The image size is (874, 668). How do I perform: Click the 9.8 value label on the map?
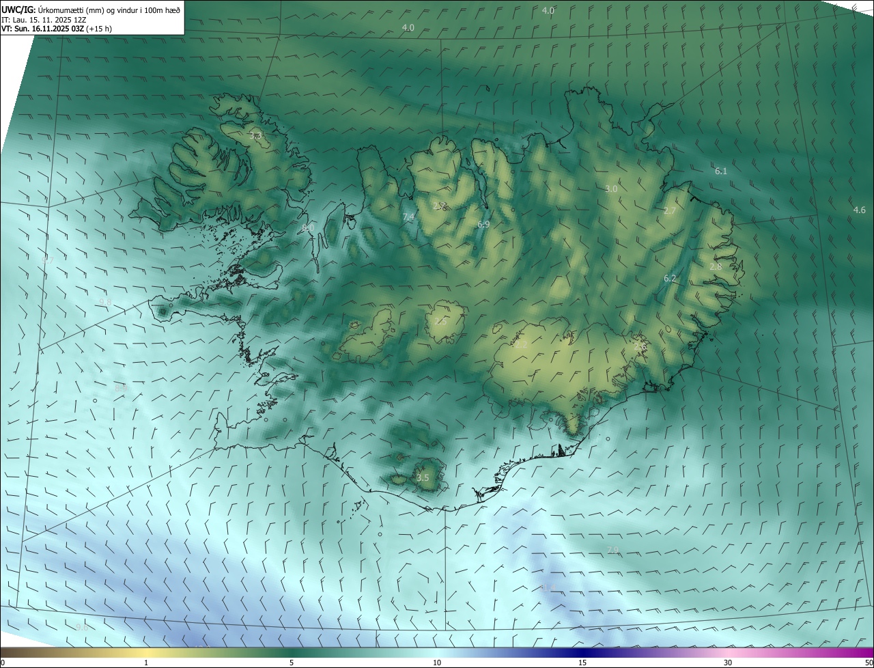105,301
